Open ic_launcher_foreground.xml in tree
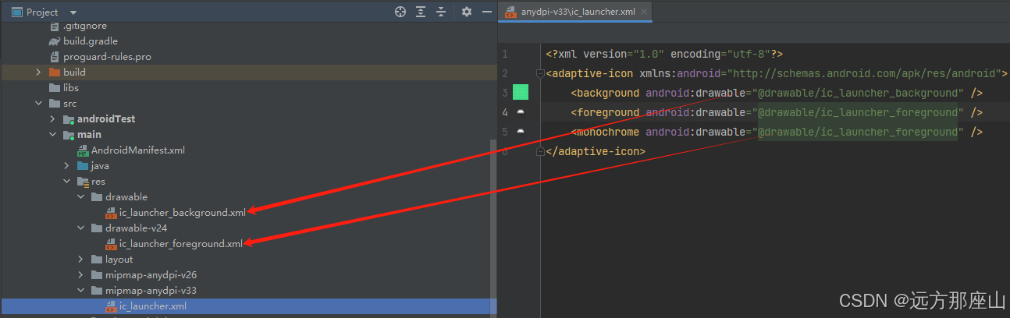Screen dimensions: 1010x318 point(181,244)
